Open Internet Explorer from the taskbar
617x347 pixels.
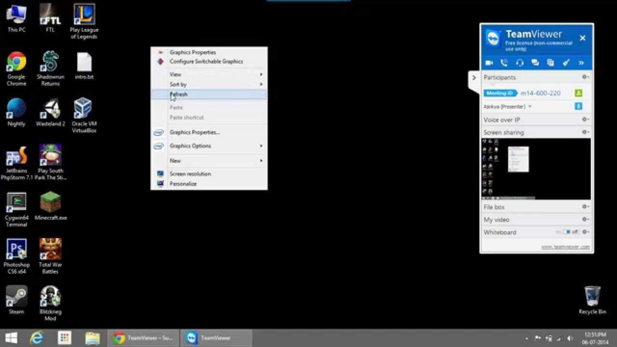(x=37, y=338)
